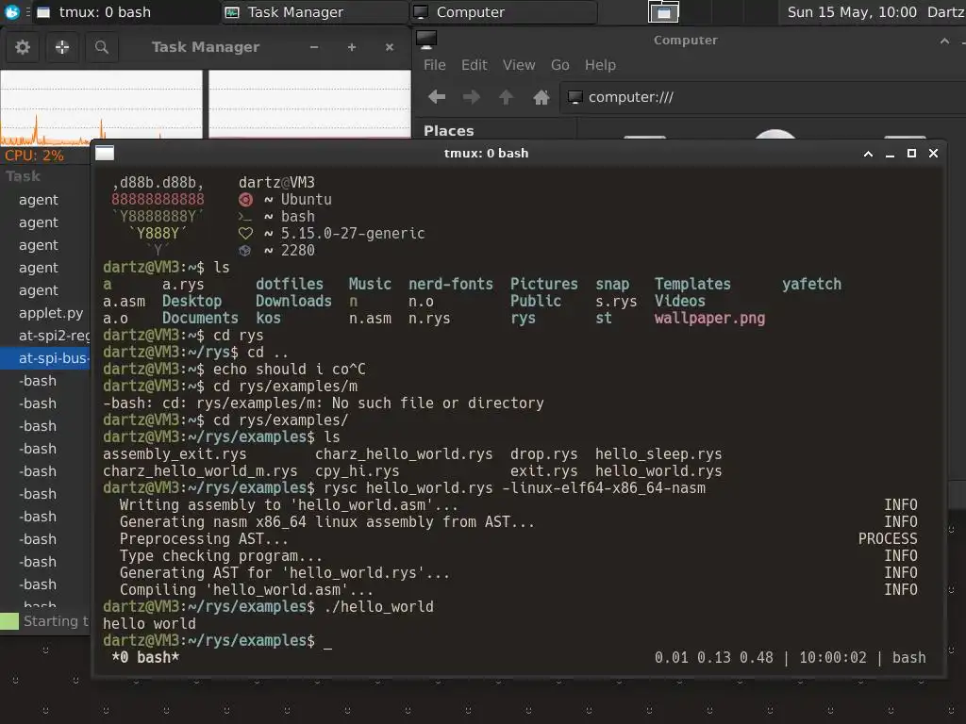Open the Help menu in Computer window

600,65
